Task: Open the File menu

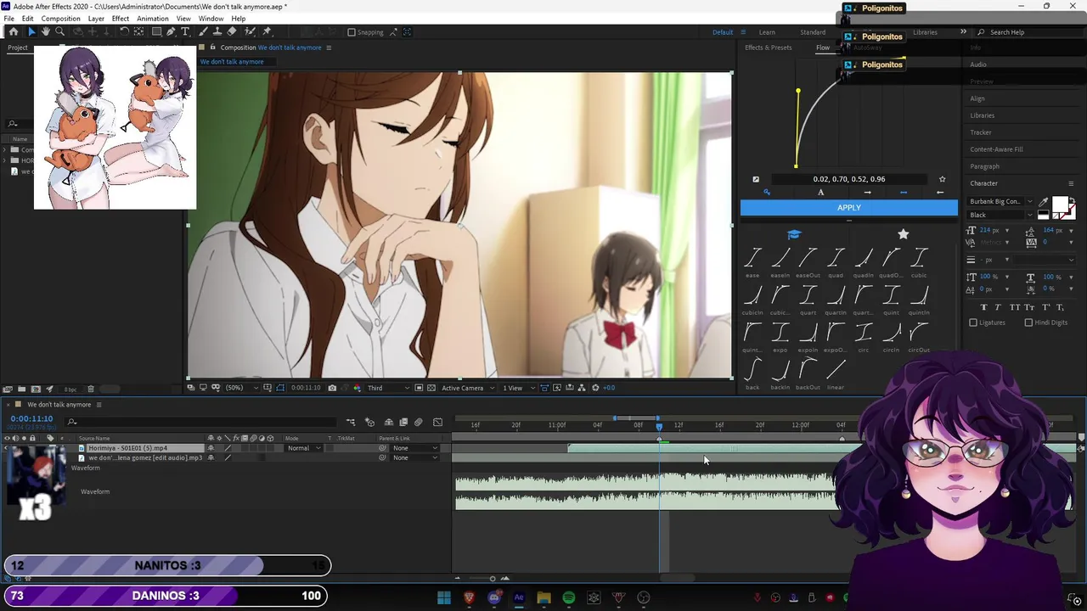Action: [x=8, y=19]
